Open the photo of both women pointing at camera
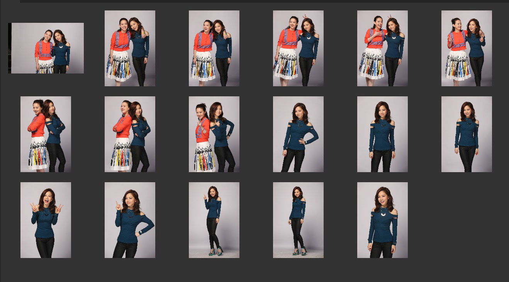The image size is (509, 282). (214, 134)
